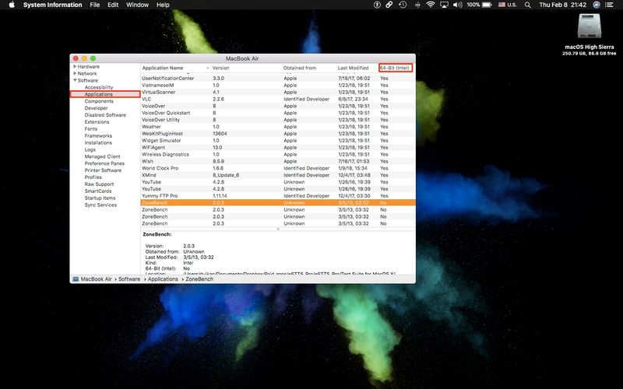
Task: Select Components in sidebar
Action: coord(99,101)
